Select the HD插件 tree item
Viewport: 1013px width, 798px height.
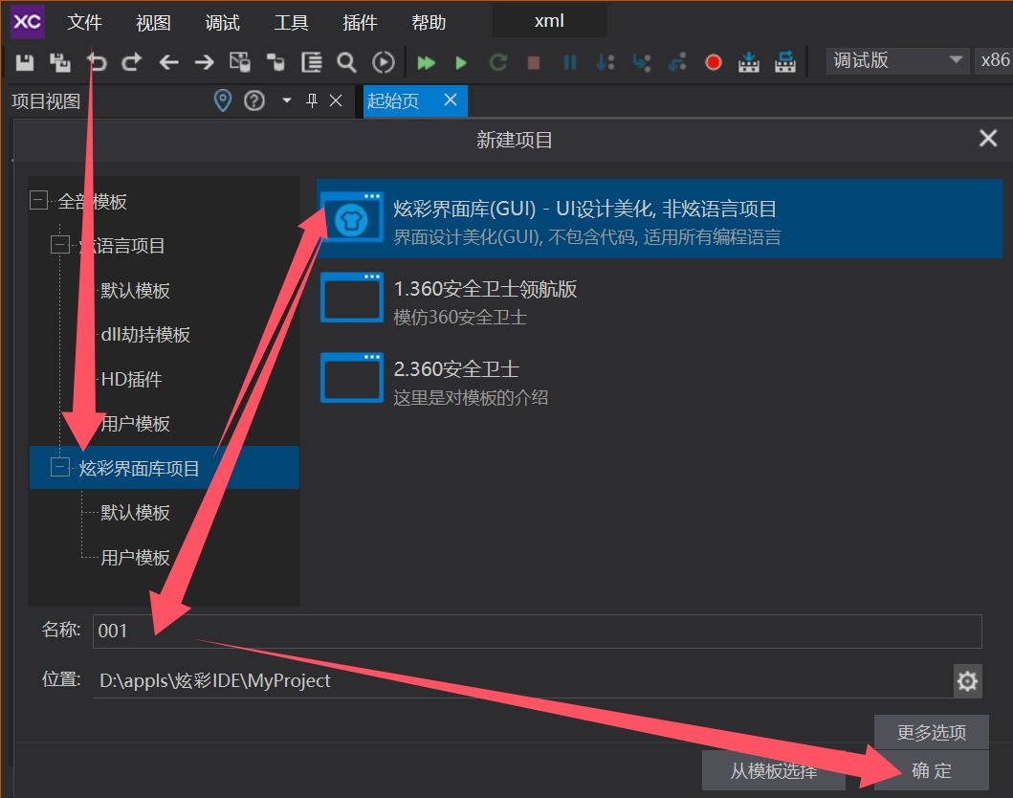131,379
